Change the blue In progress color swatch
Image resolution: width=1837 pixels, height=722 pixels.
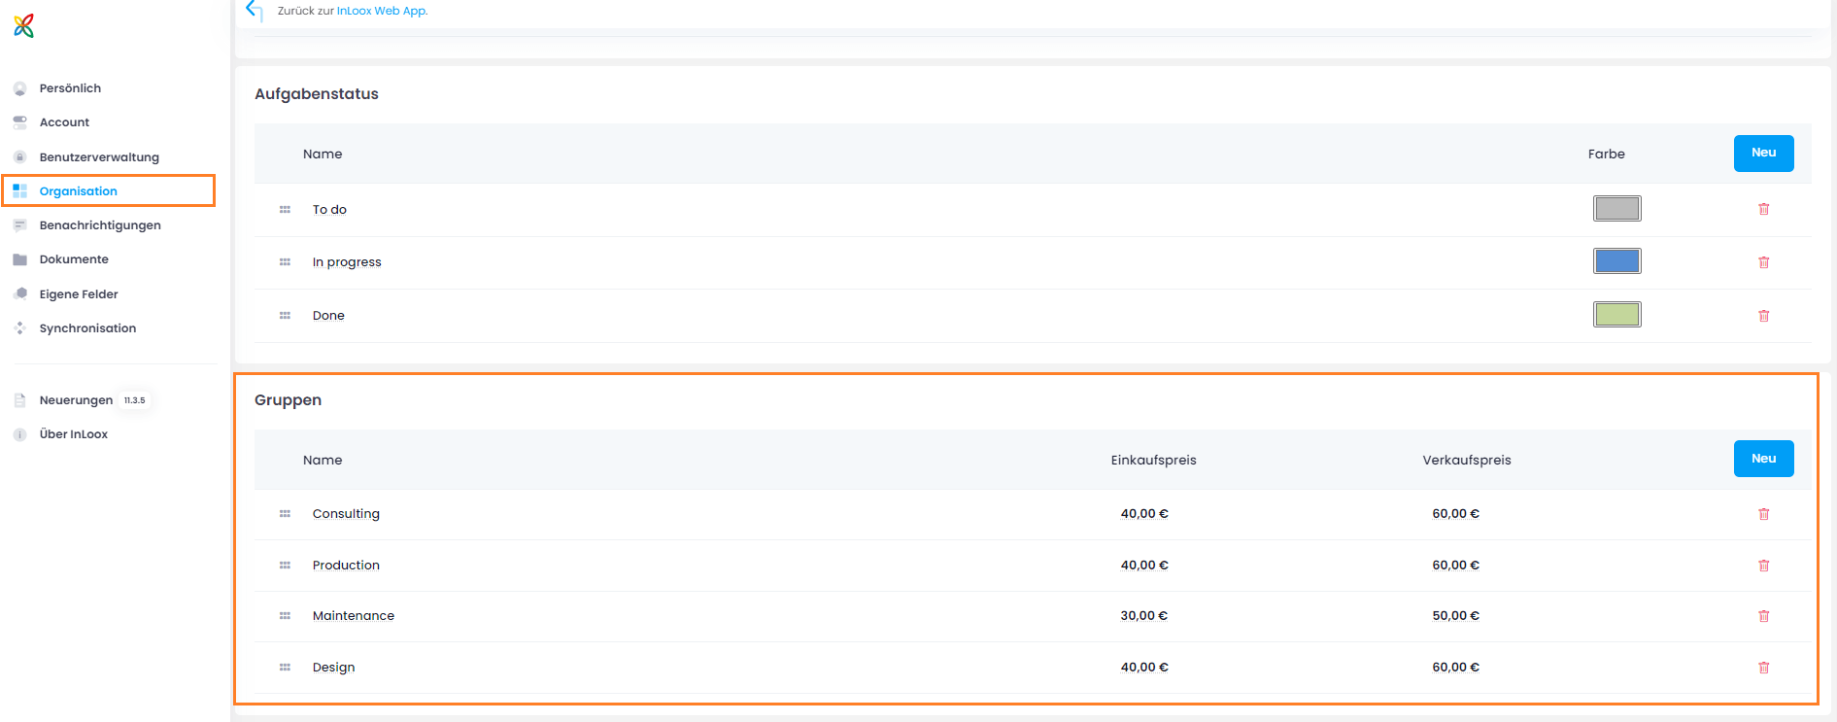pos(1616,261)
